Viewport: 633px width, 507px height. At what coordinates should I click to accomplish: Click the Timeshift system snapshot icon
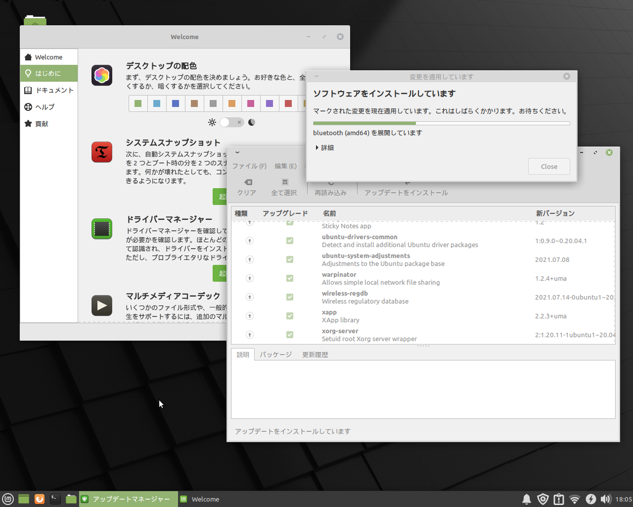101,152
